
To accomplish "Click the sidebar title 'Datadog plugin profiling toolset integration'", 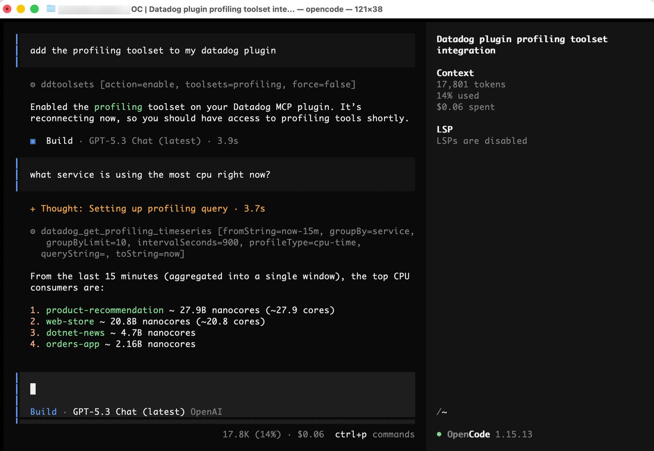I will point(522,45).
